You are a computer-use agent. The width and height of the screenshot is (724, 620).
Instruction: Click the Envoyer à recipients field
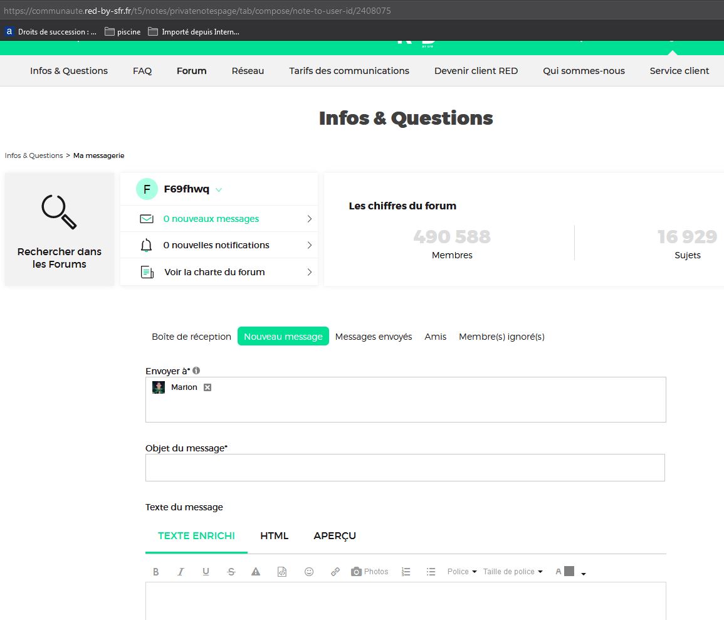406,400
